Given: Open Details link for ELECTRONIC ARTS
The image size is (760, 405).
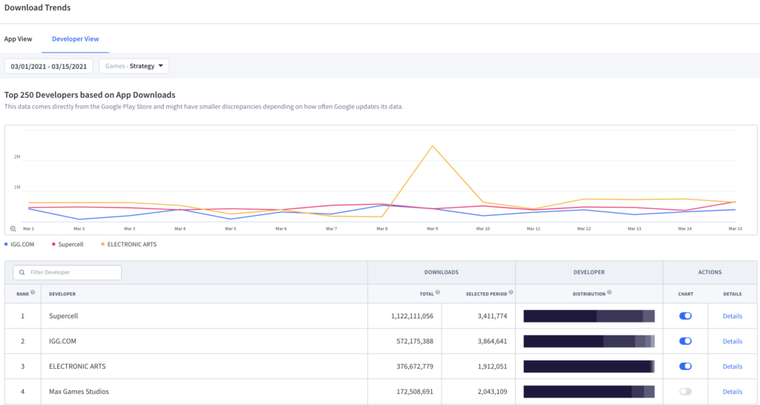Looking at the screenshot, I should pos(733,366).
